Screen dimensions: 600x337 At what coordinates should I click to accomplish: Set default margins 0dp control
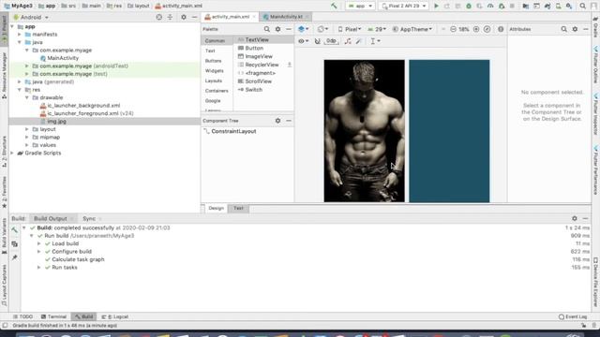pos(331,41)
